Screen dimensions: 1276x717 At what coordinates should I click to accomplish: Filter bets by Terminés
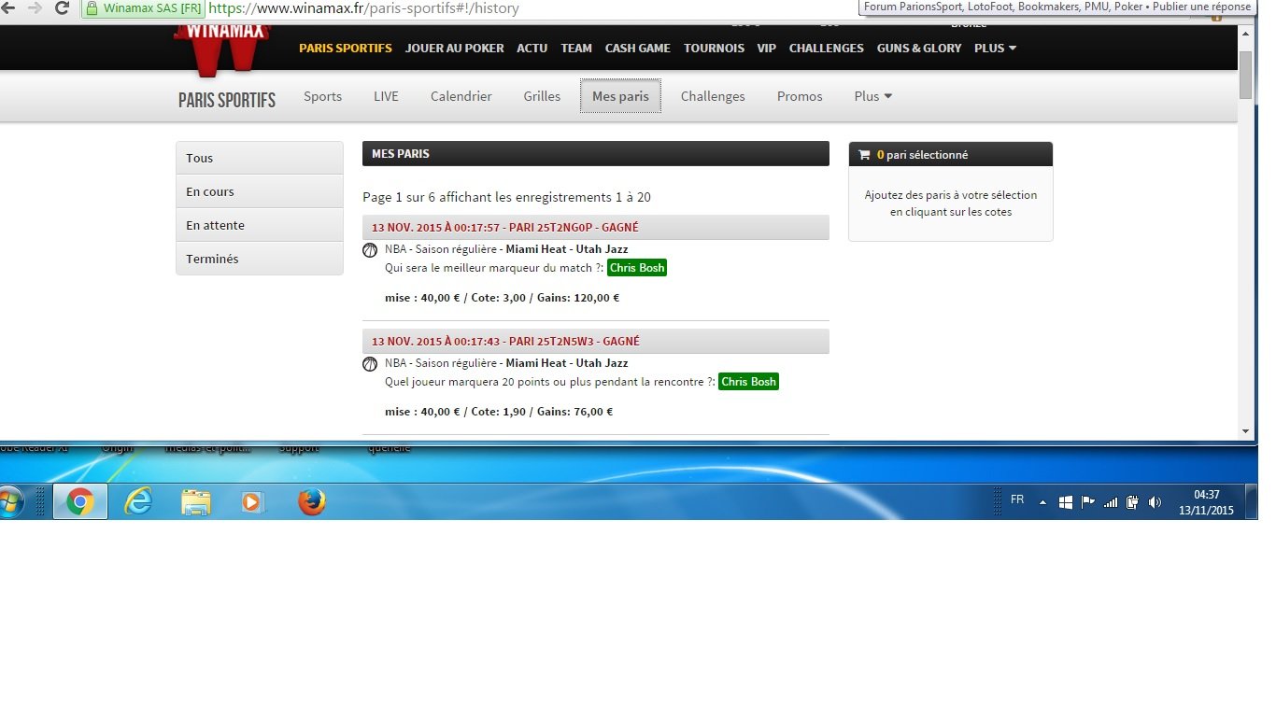click(x=260, y=259)
